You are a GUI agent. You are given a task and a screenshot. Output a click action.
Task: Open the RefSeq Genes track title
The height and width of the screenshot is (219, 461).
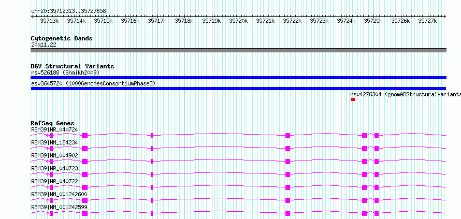click(x=53, y=123)
